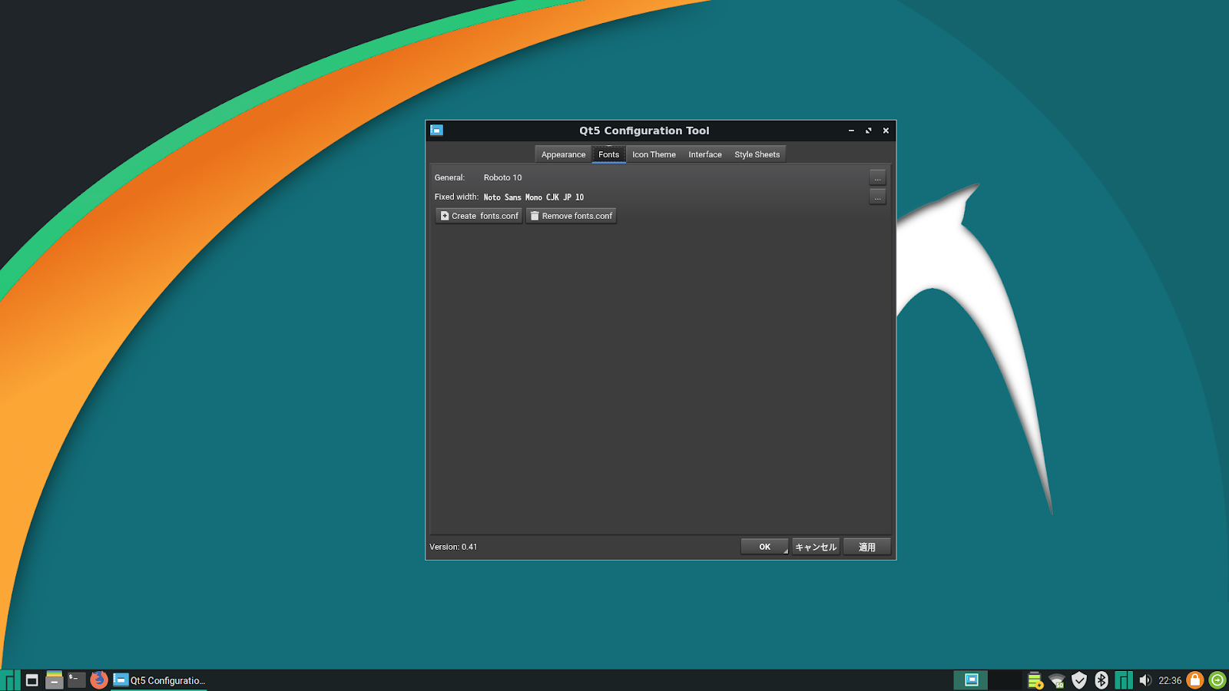Switch to the Interface tab
The height and width of the screenshot is (691, 1229).
(705, 154)
